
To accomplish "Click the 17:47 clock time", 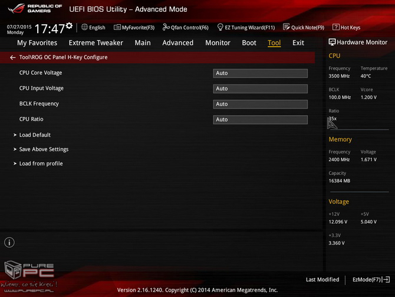I will point(50,29).
